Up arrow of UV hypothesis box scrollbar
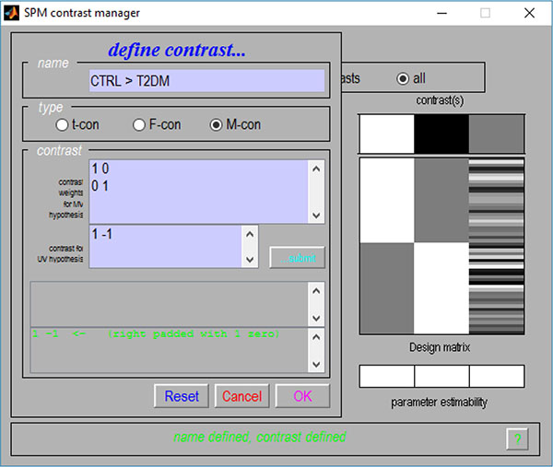The height and width of the screenshot is (467, 553). [250, 234]
